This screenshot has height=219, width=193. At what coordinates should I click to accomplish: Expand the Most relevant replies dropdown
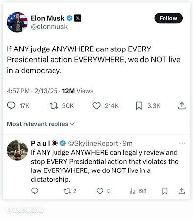(x=41, y=124)
